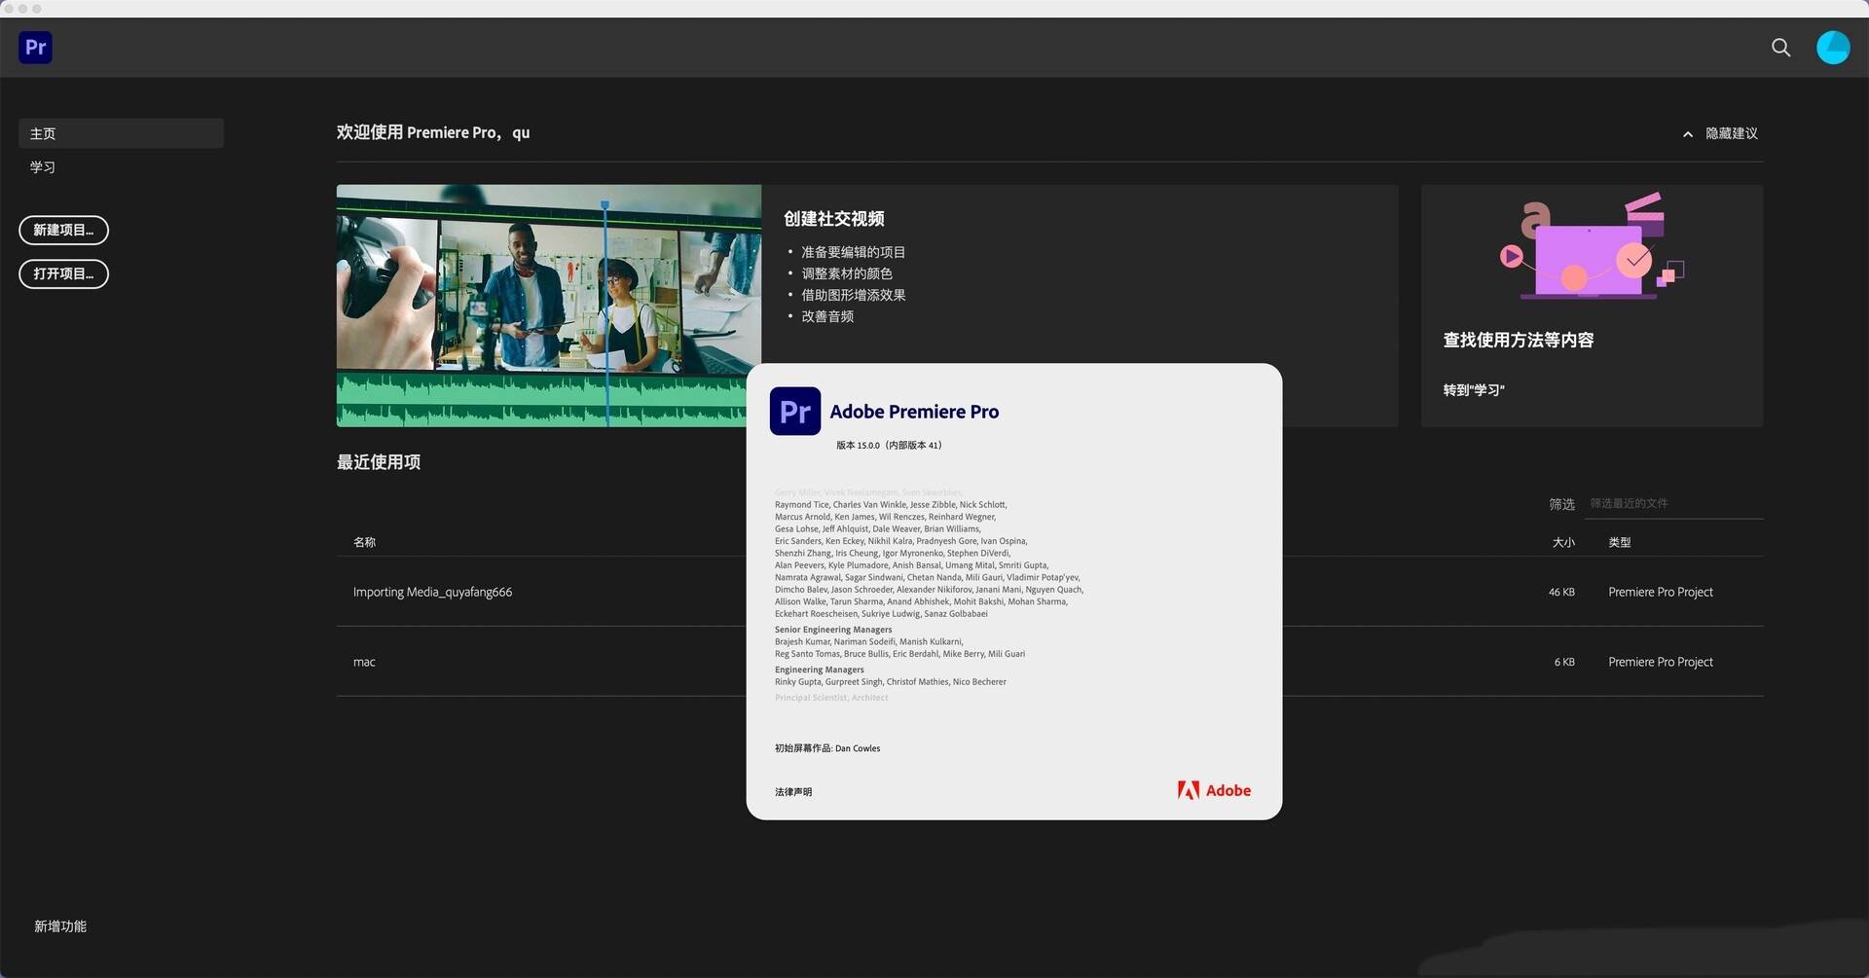1869x978 pixels.
Task: Click the Premiere Pro logo at top left
Action: (x=35, y=47)
